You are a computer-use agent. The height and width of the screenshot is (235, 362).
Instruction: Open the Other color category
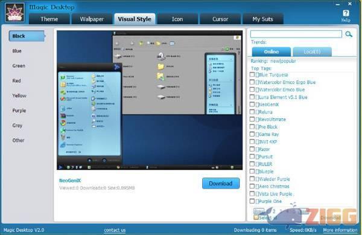(x=18, y=140)
